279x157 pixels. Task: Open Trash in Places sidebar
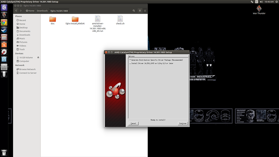click(x=21, y=49)
